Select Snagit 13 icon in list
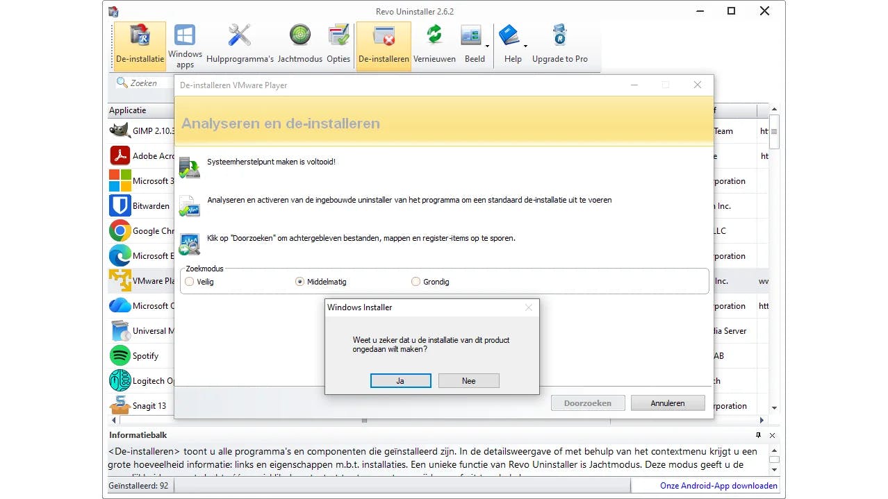The width and height of the screenshot is (888, 499). 120,405
